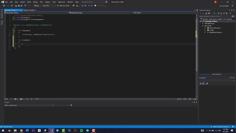Open the Edit menu

click(11, 2)
